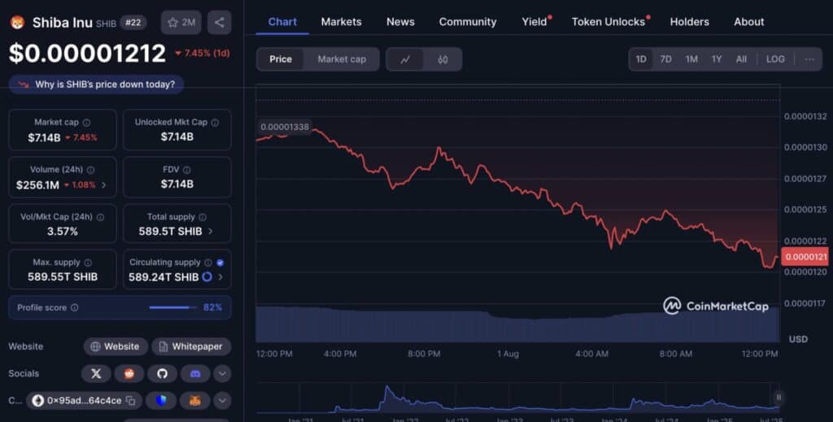This screenshot has width=833, height=422.
Task: Click the blue shield wallet icon
Action: [x=161, y=401]
